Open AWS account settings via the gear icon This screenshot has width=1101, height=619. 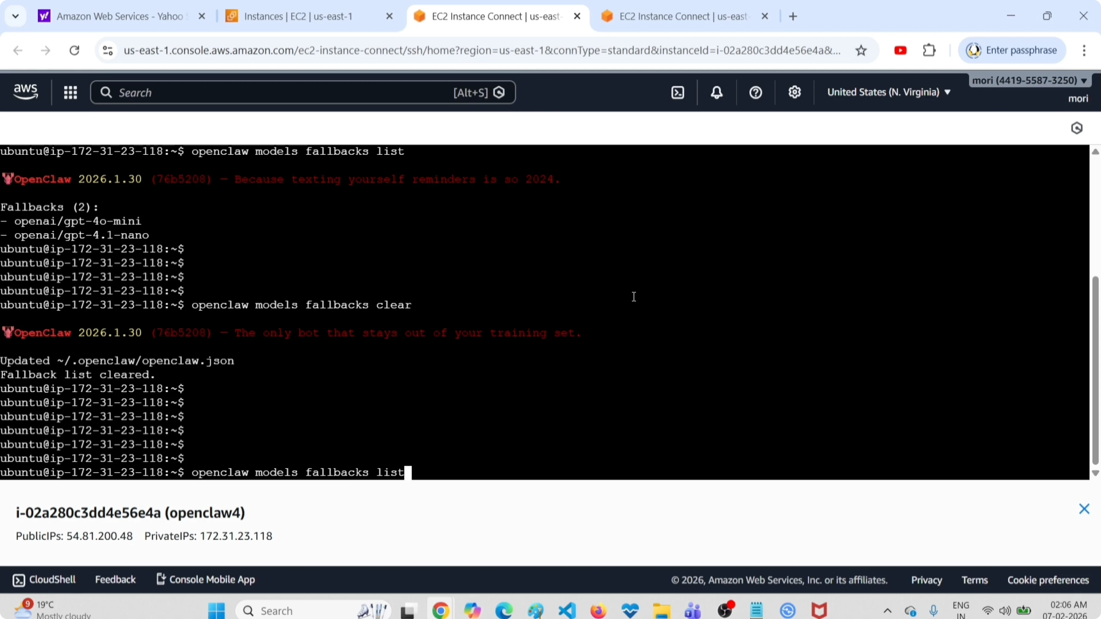coord(794,92)
